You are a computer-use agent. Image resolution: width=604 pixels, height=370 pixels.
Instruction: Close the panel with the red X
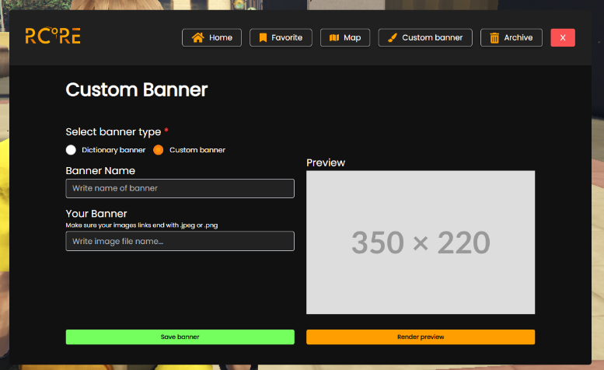pyautogui.click(x=563, y=37)
